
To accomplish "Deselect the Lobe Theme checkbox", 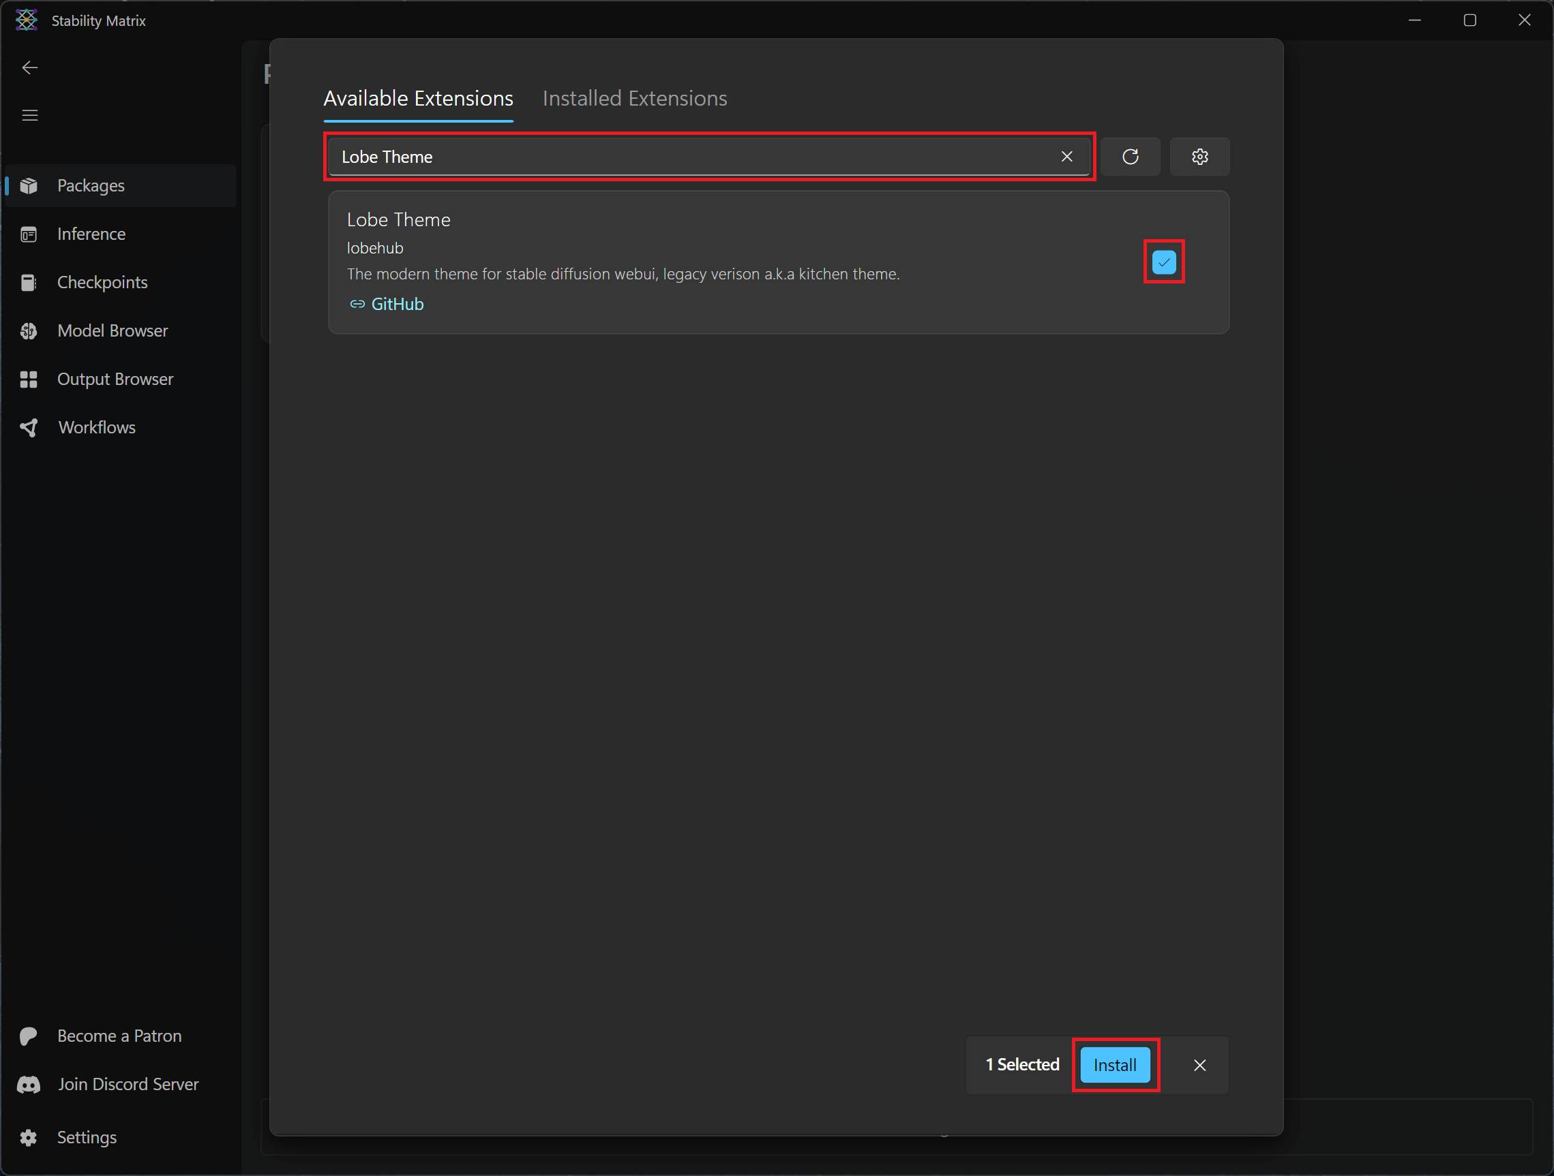I will pyautogui.click(x=1163, y=261).
